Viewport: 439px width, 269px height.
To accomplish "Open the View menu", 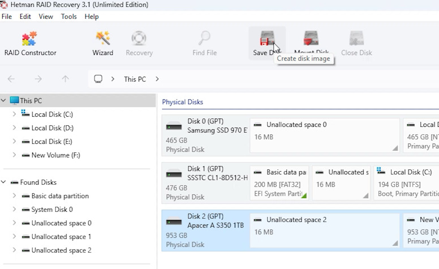I will click(x=46, y=16).
